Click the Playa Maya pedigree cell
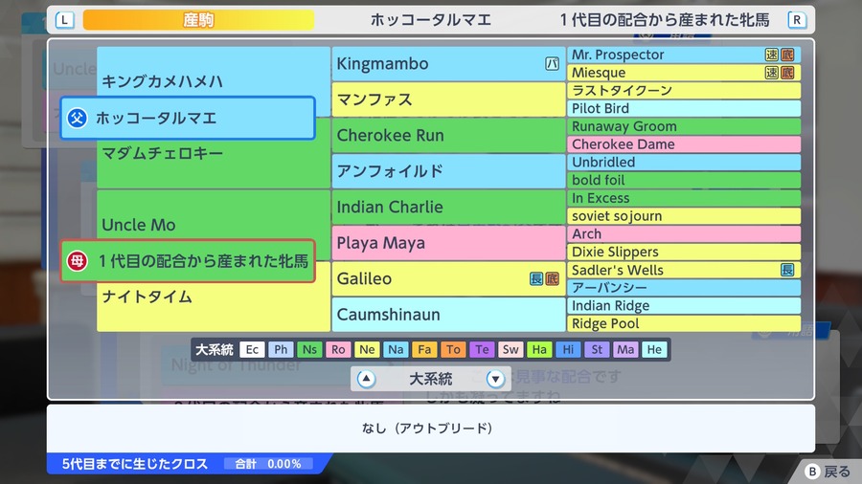 pos(448,243)
